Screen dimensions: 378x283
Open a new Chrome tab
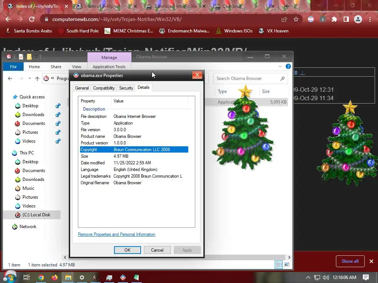286,7
